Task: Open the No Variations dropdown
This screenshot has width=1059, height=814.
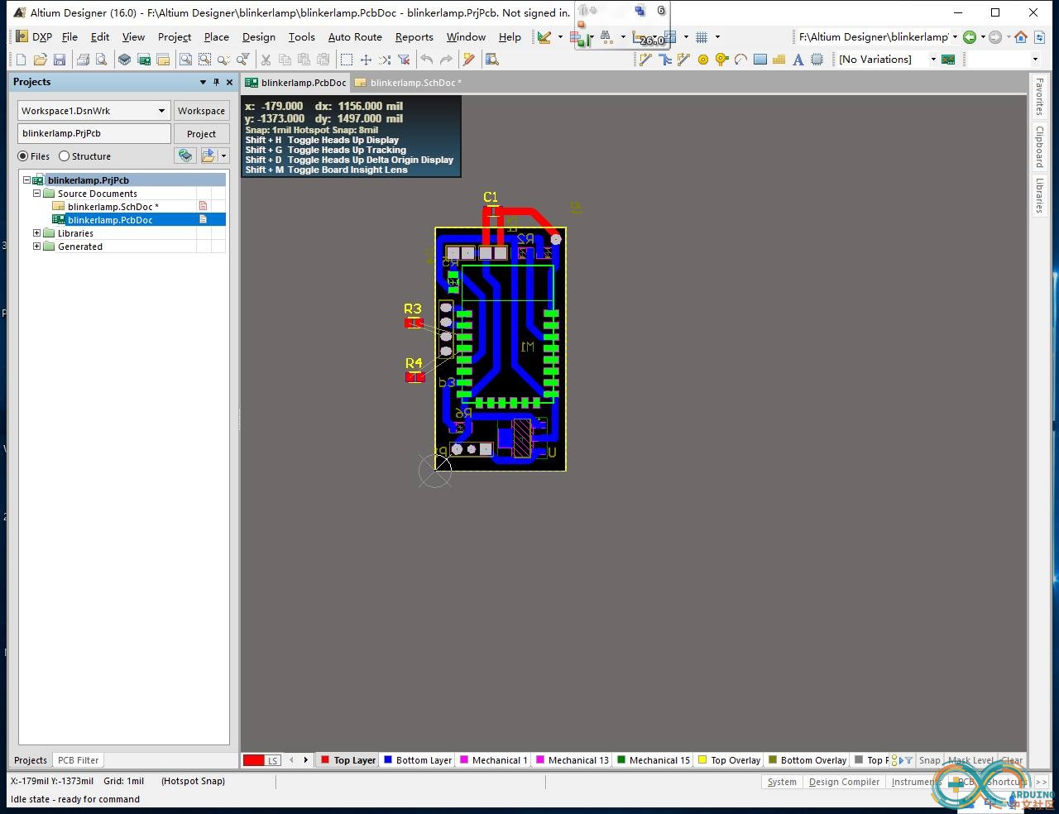Action: point(933,60)
